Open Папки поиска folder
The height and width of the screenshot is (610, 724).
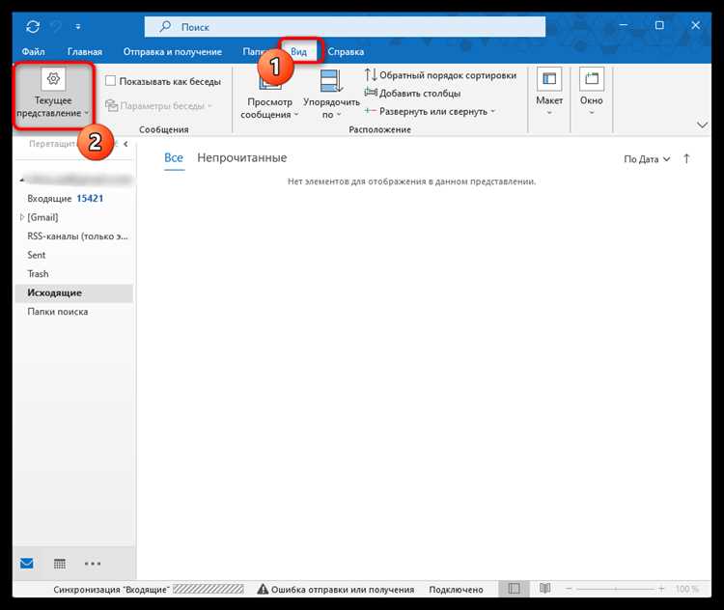click(x=58, y=312)
